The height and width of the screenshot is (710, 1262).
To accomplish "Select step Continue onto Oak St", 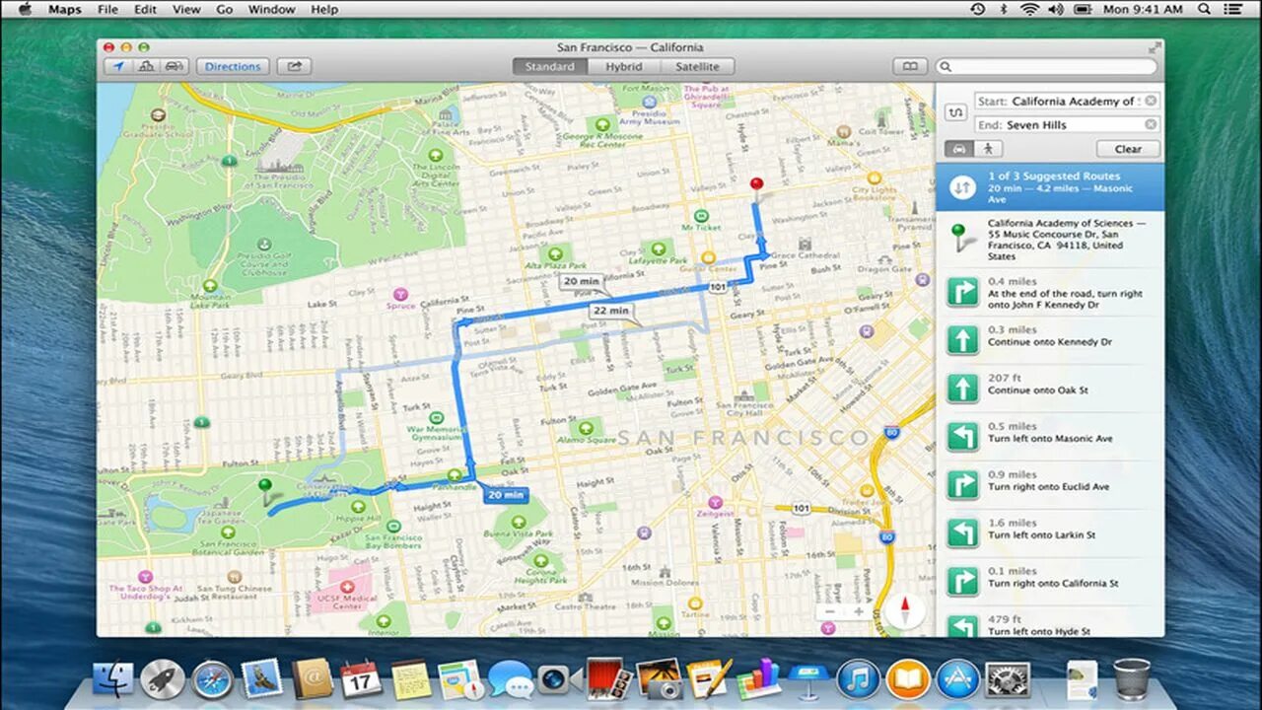I will (x=1050, y=389).
